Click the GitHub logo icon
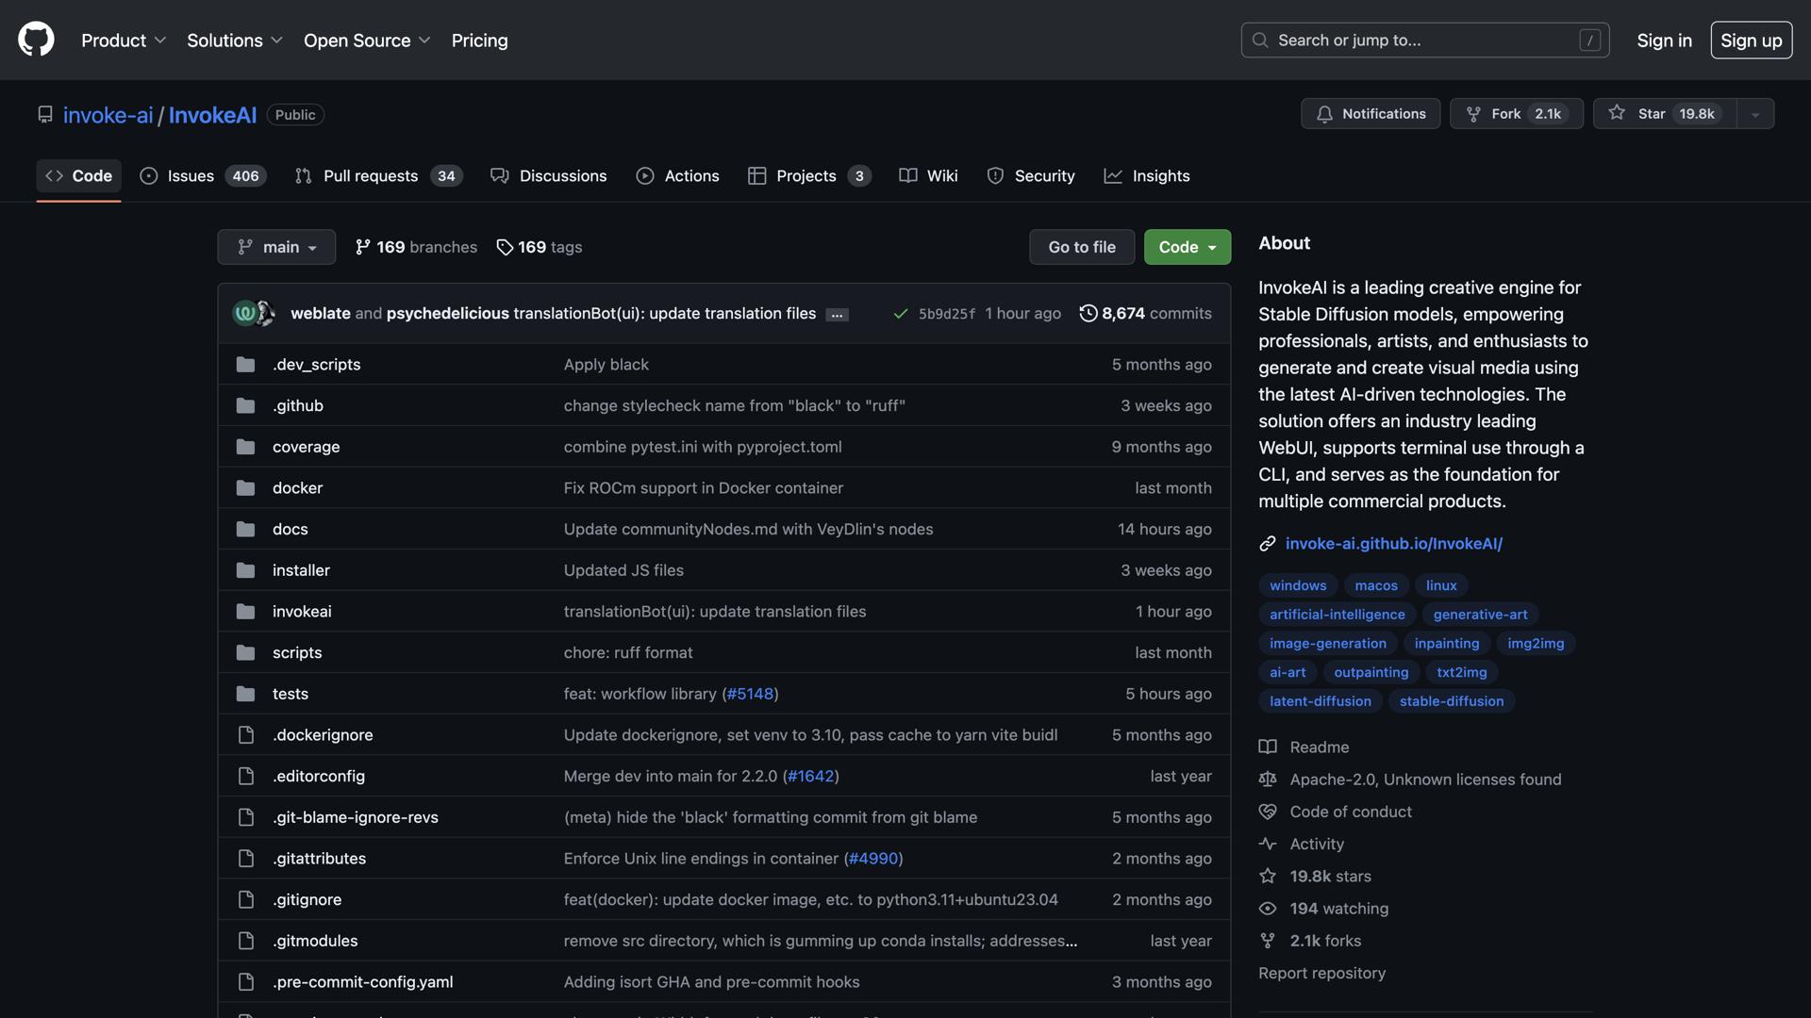This screenshot has height=1018, width=1811. [x=36, y=40]
